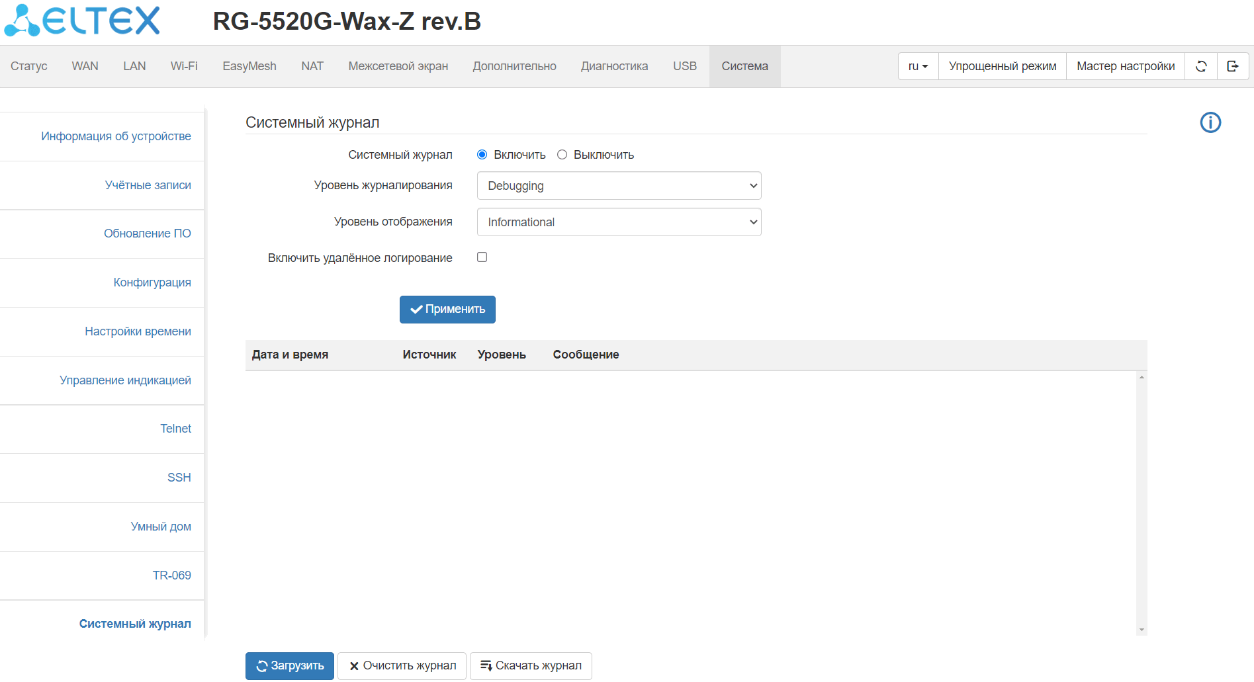This screenshot has width=1254, height=682.
Task: Open the SSH sidebar link
Action: (x=179, y=478)
